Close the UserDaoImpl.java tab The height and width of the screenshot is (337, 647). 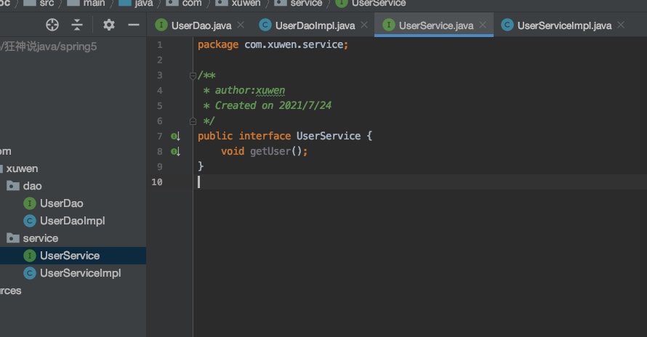(364, 25)
